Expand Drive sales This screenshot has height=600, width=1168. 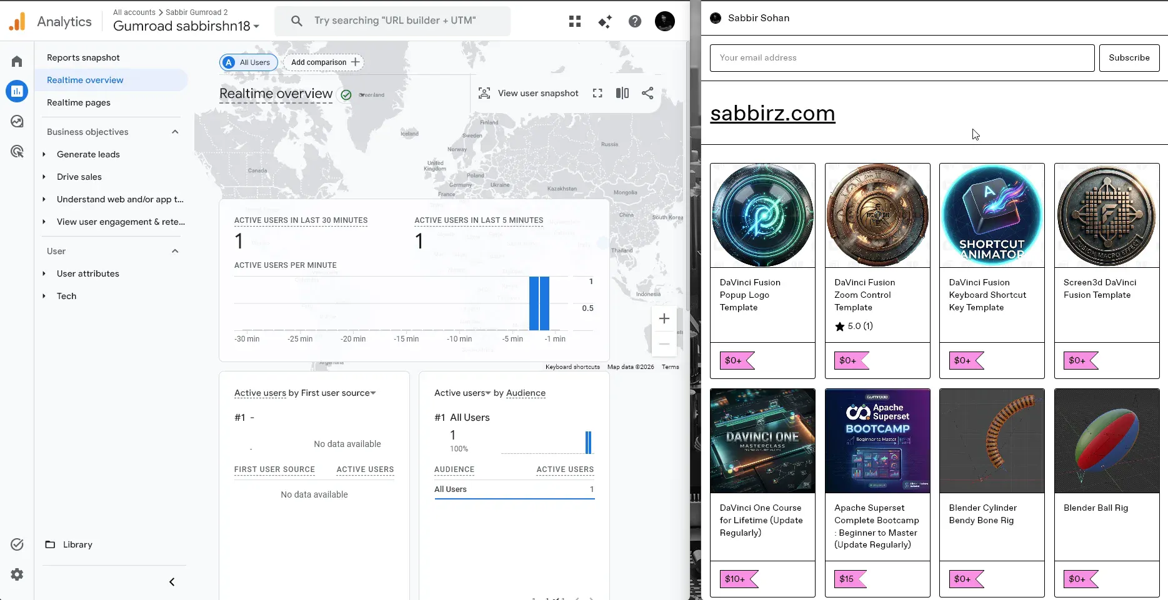44,177
